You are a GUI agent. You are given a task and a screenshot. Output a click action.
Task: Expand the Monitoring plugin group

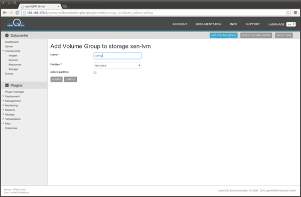3,105
